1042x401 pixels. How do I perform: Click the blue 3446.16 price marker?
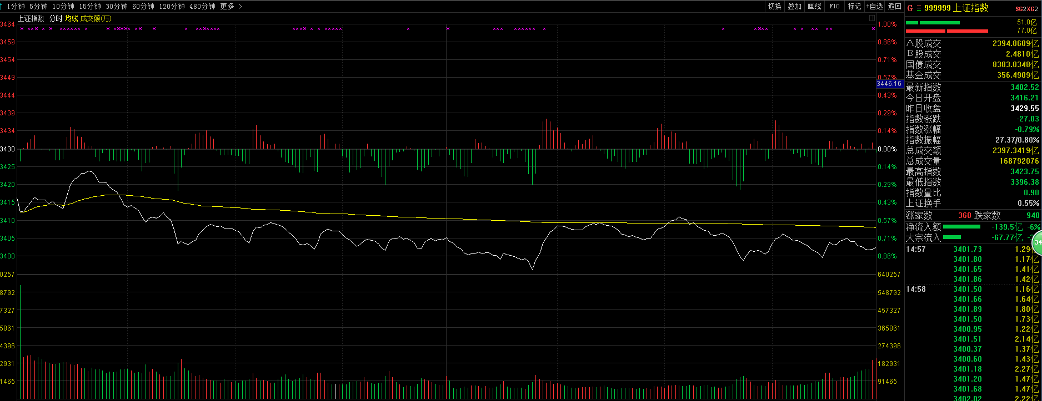[889, 84]
